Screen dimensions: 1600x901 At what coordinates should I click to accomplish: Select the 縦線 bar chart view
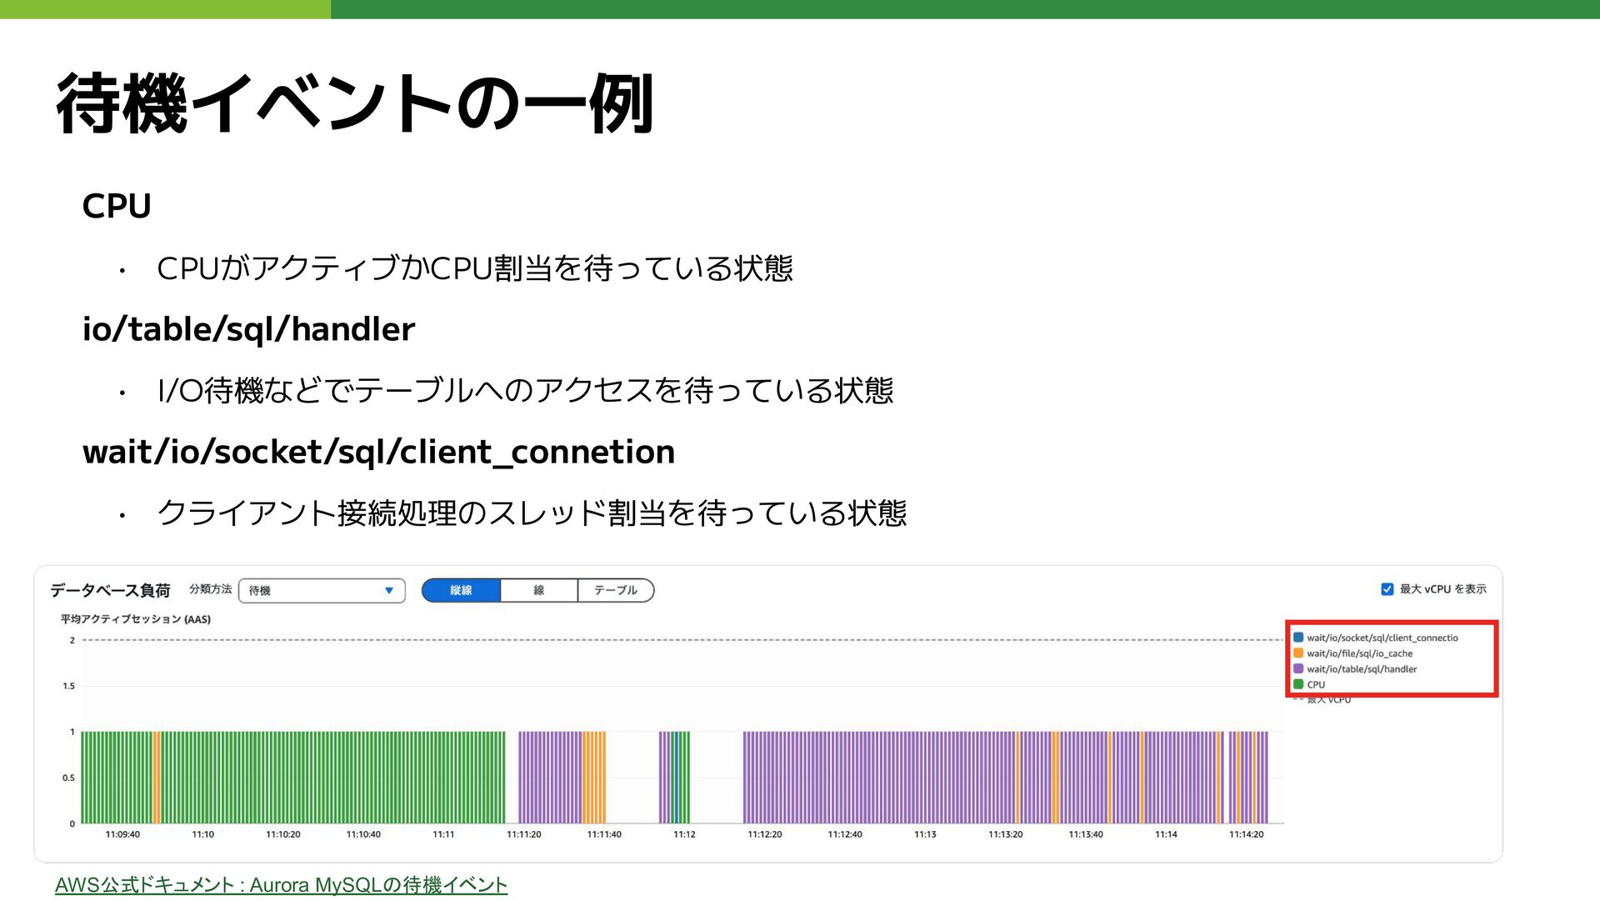click(461, 590)
